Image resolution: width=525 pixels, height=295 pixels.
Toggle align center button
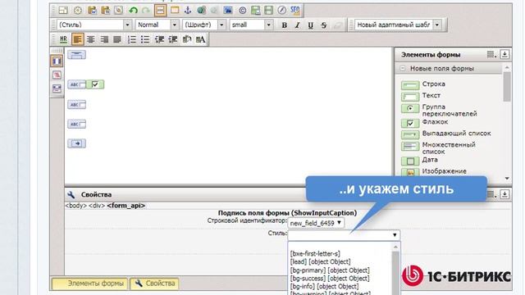pyautogui.click(x=91, y=39)
